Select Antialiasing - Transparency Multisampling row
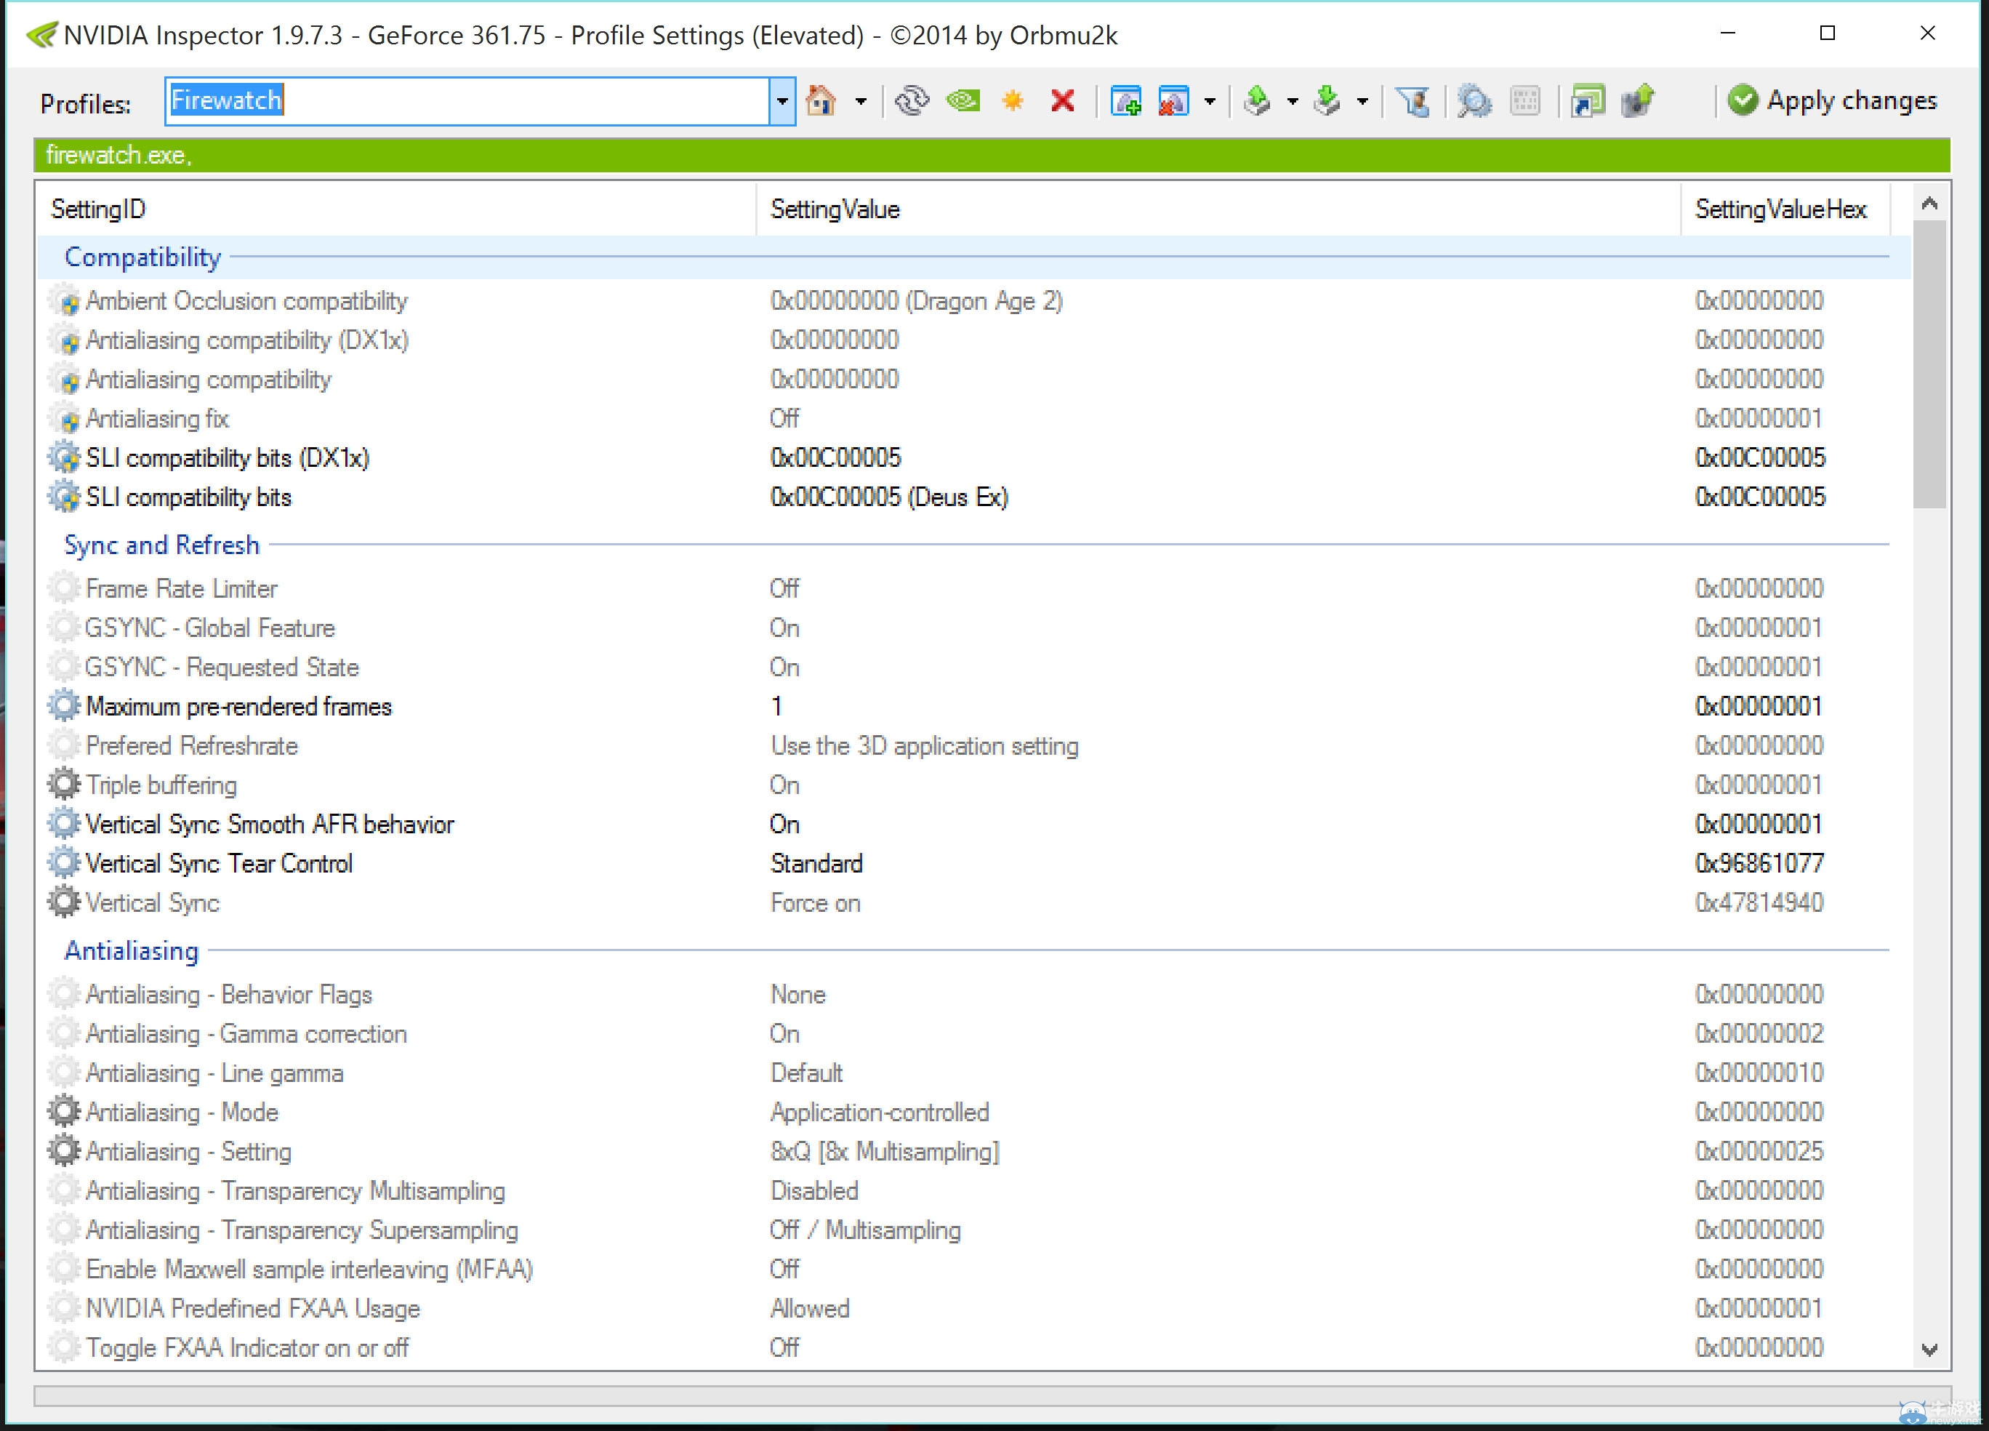The height and width of the screenshot is (1431, 1989). tap(973, 1190)
